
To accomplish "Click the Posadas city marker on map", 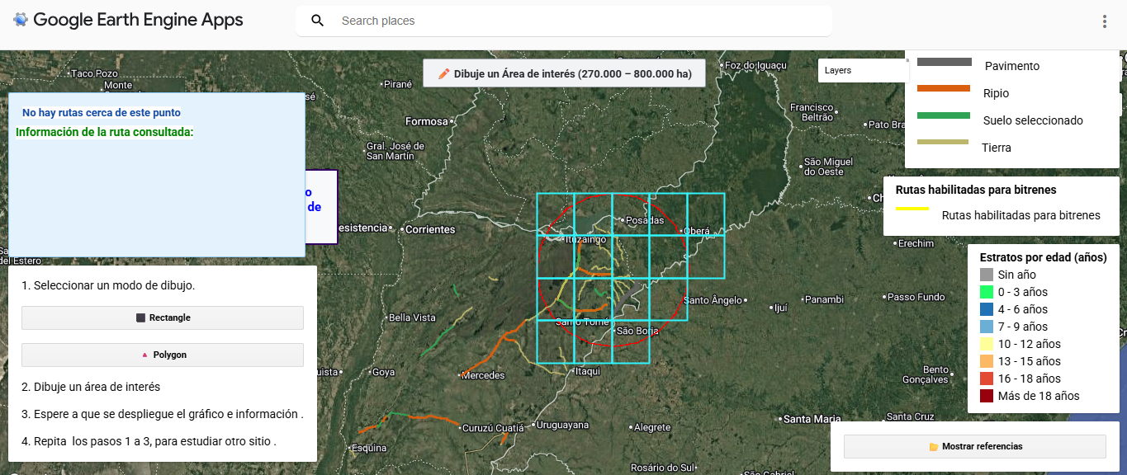I will pyautogui.click(x=622, y=220).
